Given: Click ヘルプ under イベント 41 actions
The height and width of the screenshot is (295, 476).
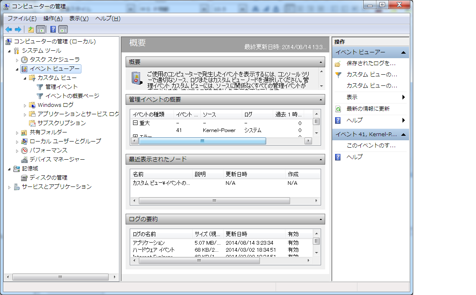Looking at the screenshot, I should tap(355, 157).
